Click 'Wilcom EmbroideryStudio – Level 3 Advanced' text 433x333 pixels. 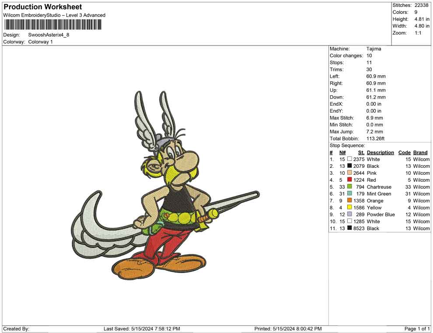[54, 15]
